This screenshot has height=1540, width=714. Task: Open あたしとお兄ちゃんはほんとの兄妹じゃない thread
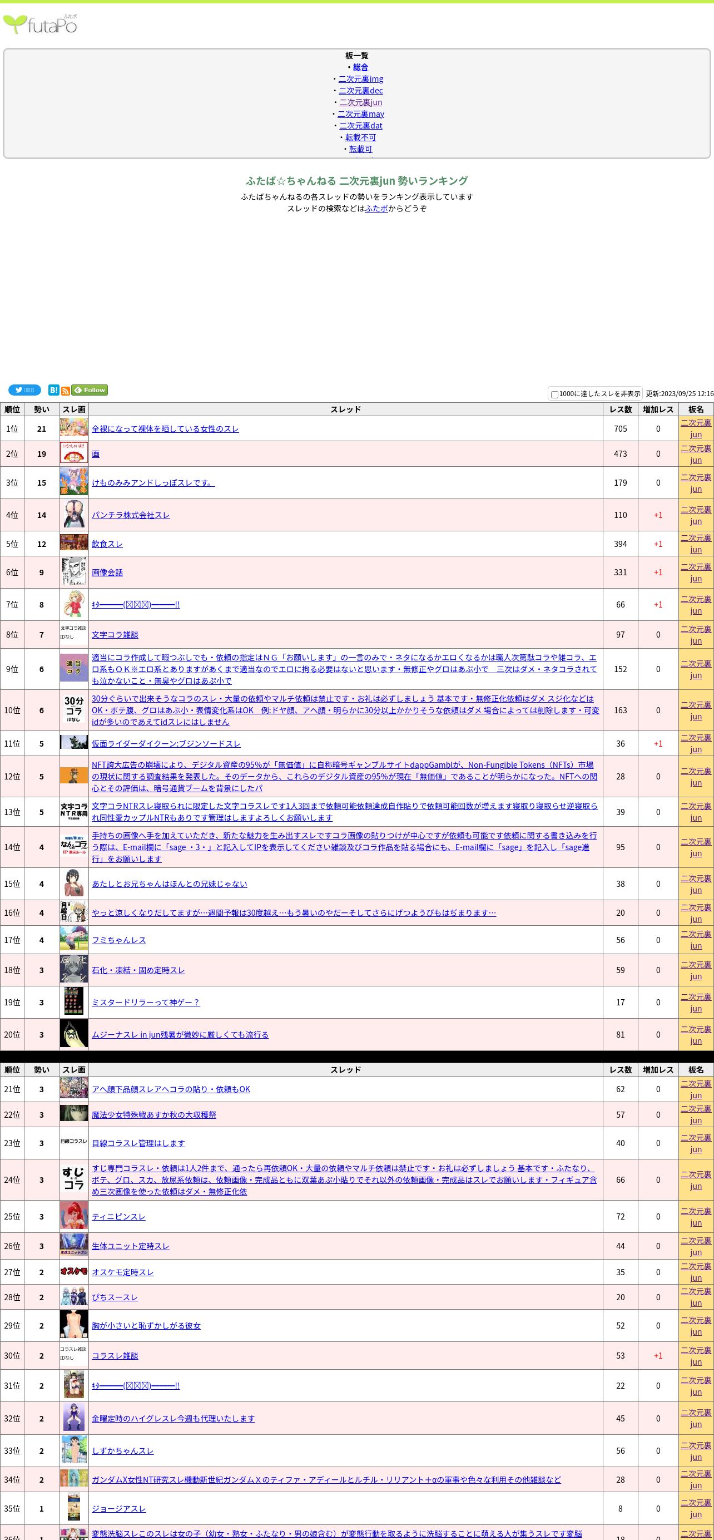(x=169, y=883)
